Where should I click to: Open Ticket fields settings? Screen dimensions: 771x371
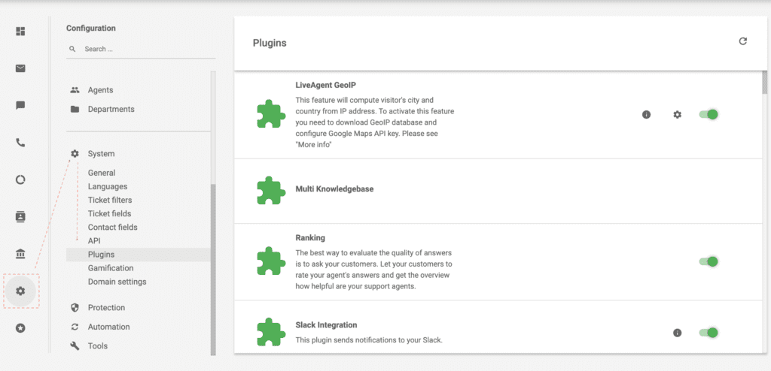coord(110,214)
